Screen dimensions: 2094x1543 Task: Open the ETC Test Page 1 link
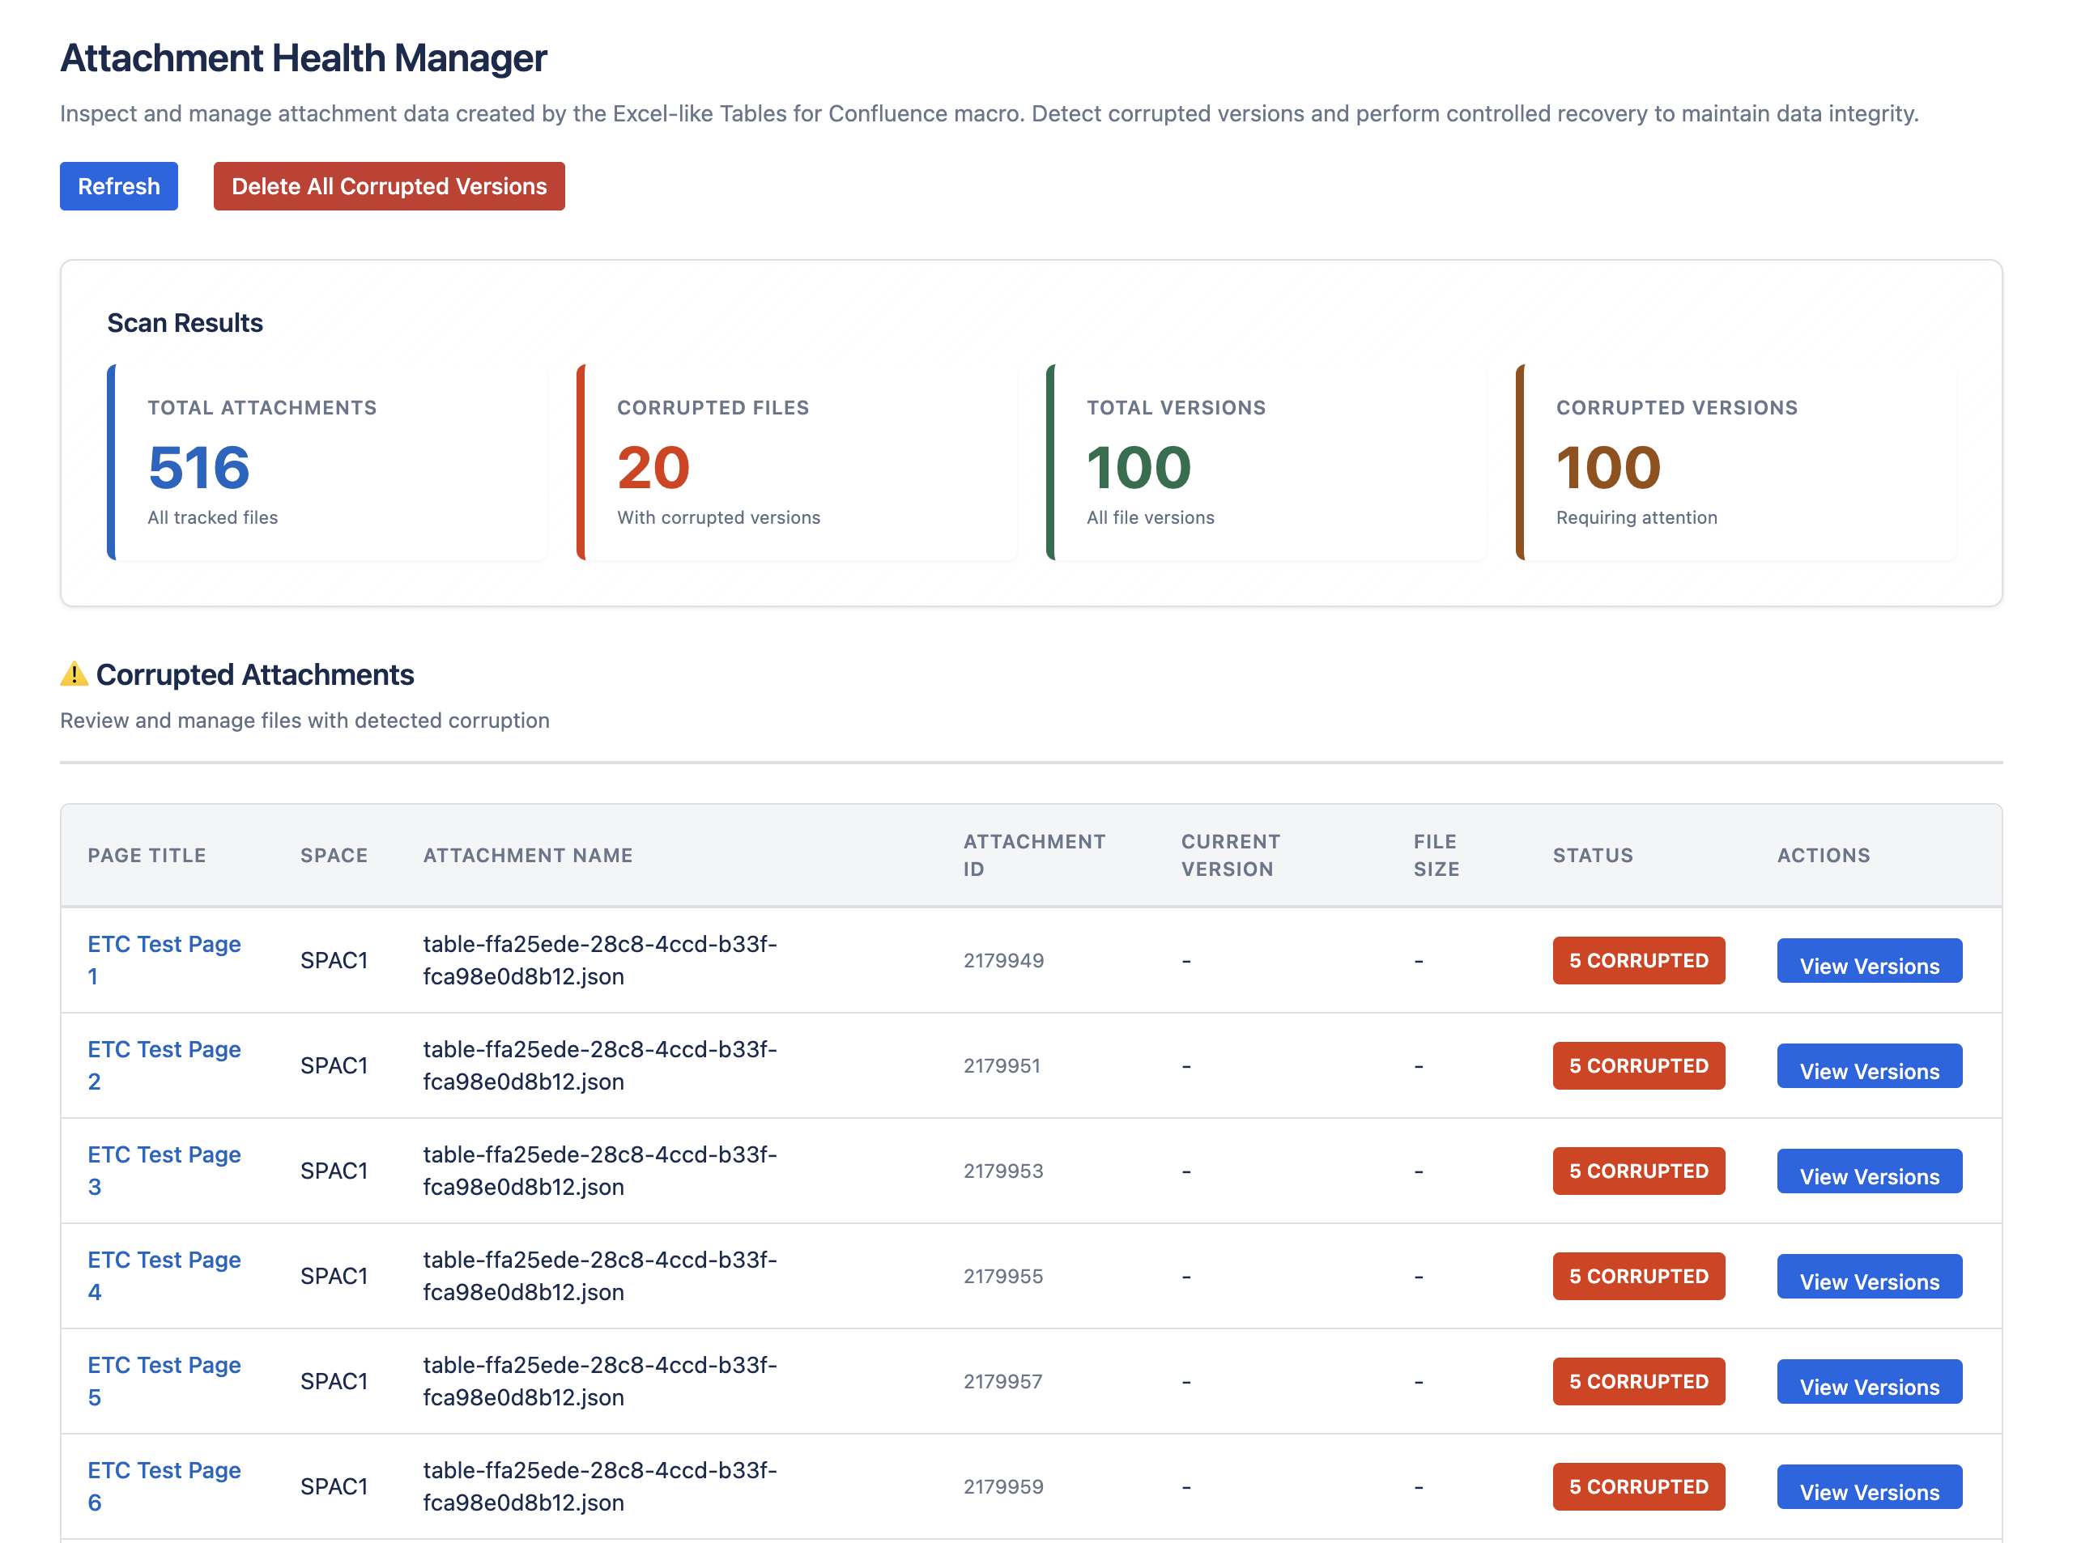164,959
